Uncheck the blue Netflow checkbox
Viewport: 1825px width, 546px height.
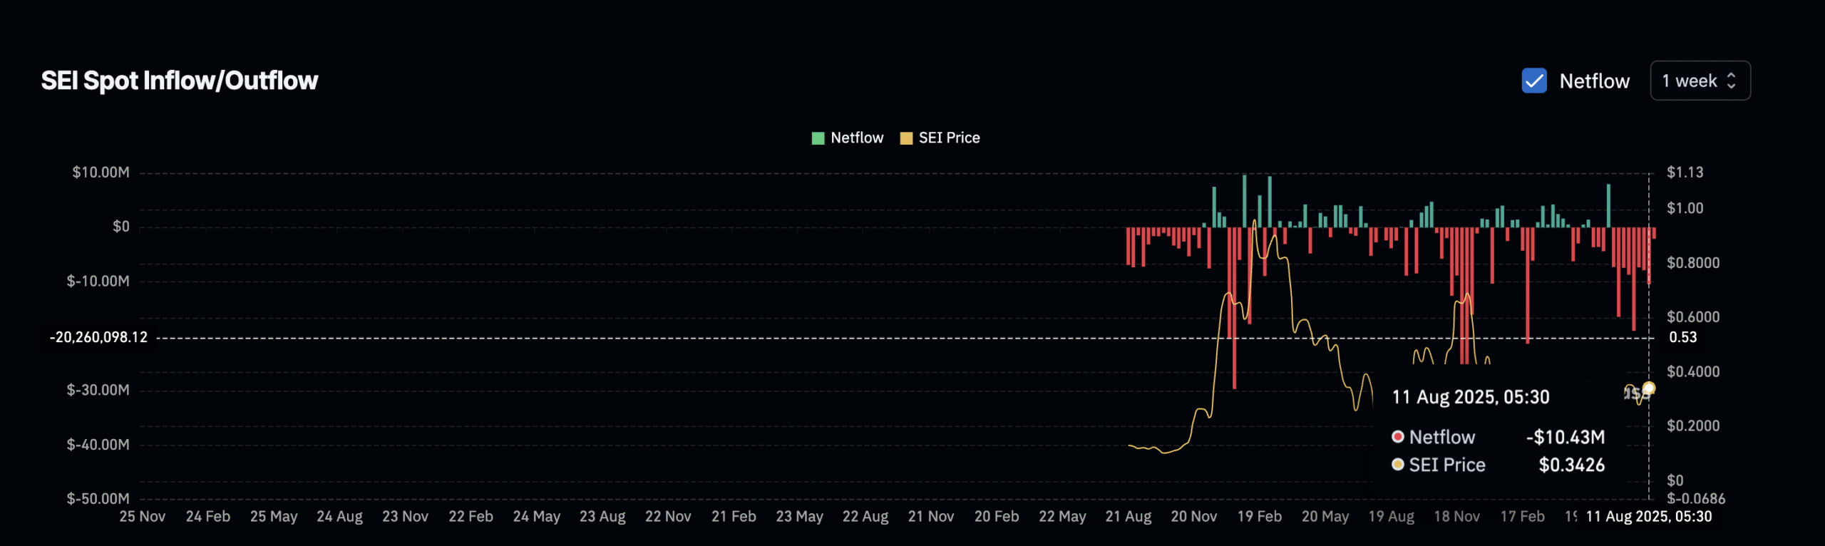(1533, 81)
